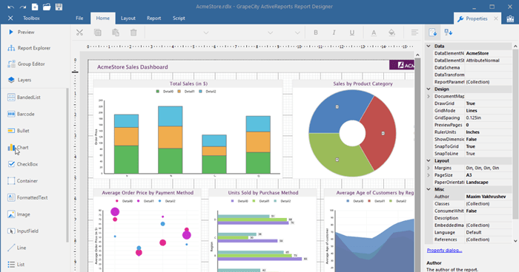This screenshot has width=519, height=272.
Task: Toggle Bold formatting
Action: pos(316,33)
